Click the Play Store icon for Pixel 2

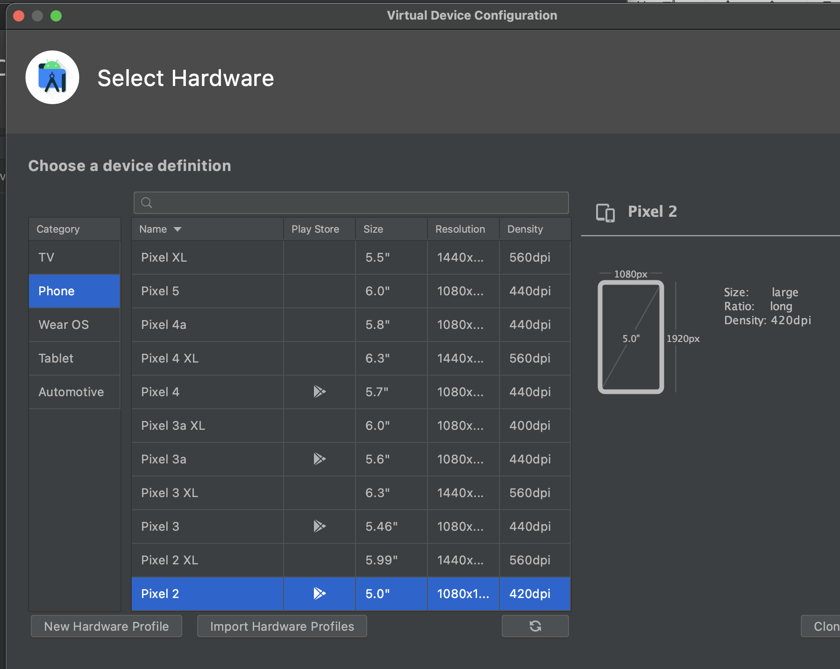tap(320, 593)
